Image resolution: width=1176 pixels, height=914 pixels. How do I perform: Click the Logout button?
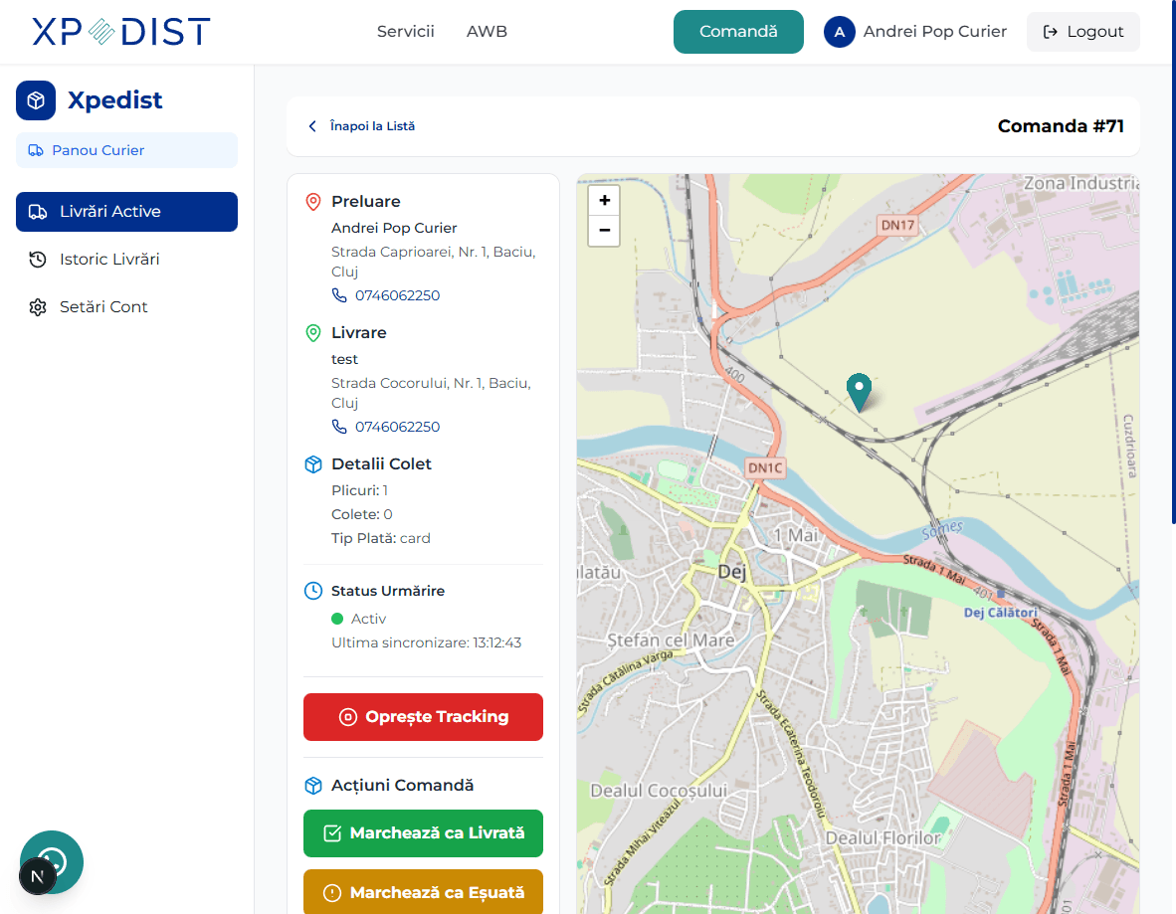[1083, 32]
